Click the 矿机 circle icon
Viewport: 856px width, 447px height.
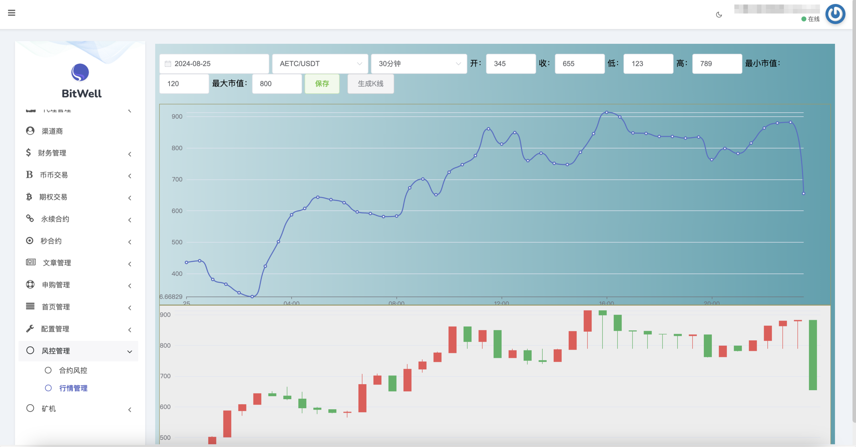click(x=30, y=408)
